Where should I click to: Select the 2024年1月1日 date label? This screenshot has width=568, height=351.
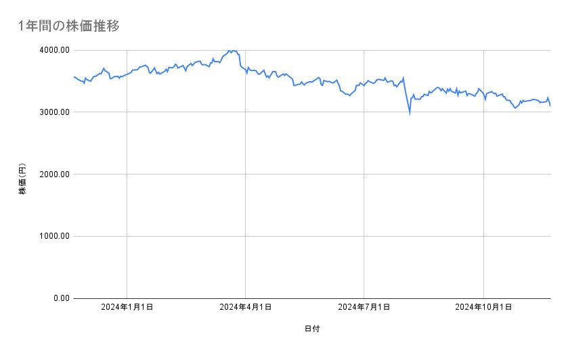pyautogui.click(x=127, y=307)
